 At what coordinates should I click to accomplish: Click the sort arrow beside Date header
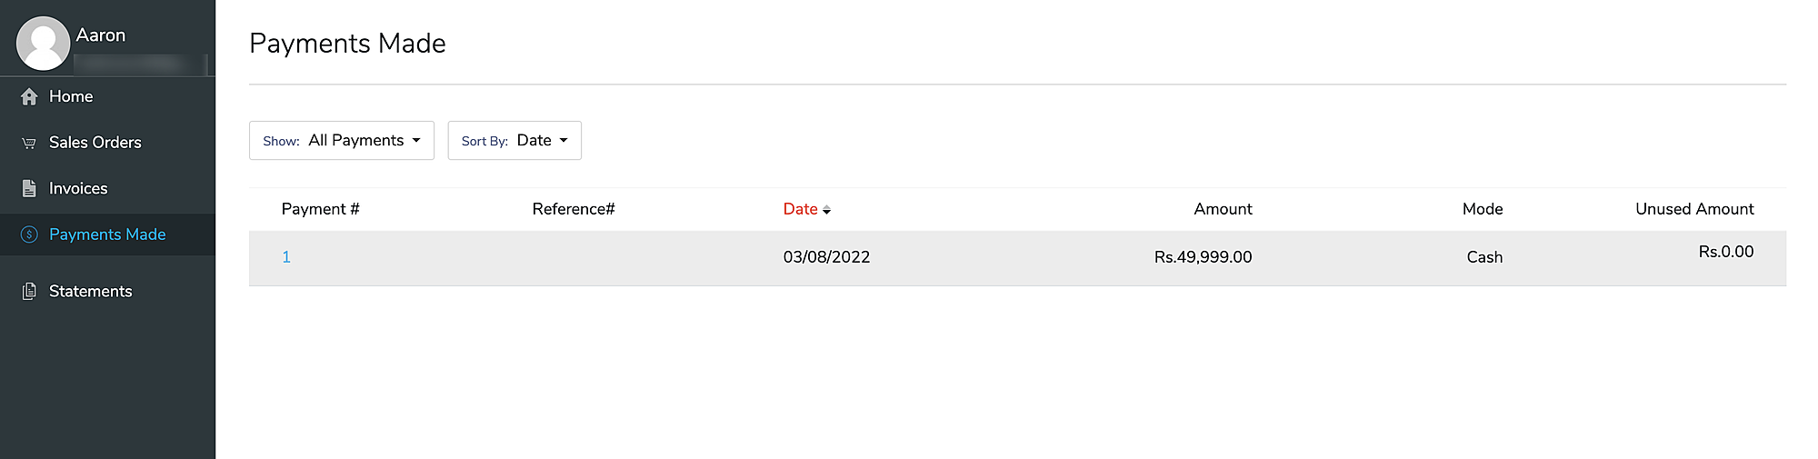[826, 210]
